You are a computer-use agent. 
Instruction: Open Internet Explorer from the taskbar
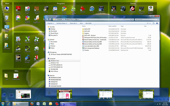pyautogui.click(x=9, y=104)
